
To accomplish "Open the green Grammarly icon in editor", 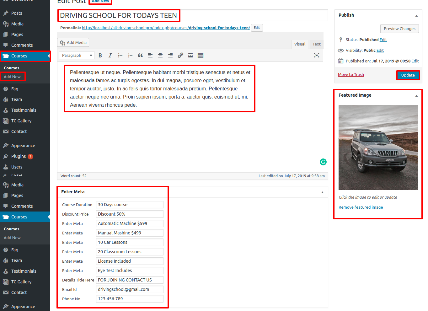I will 323,162.
